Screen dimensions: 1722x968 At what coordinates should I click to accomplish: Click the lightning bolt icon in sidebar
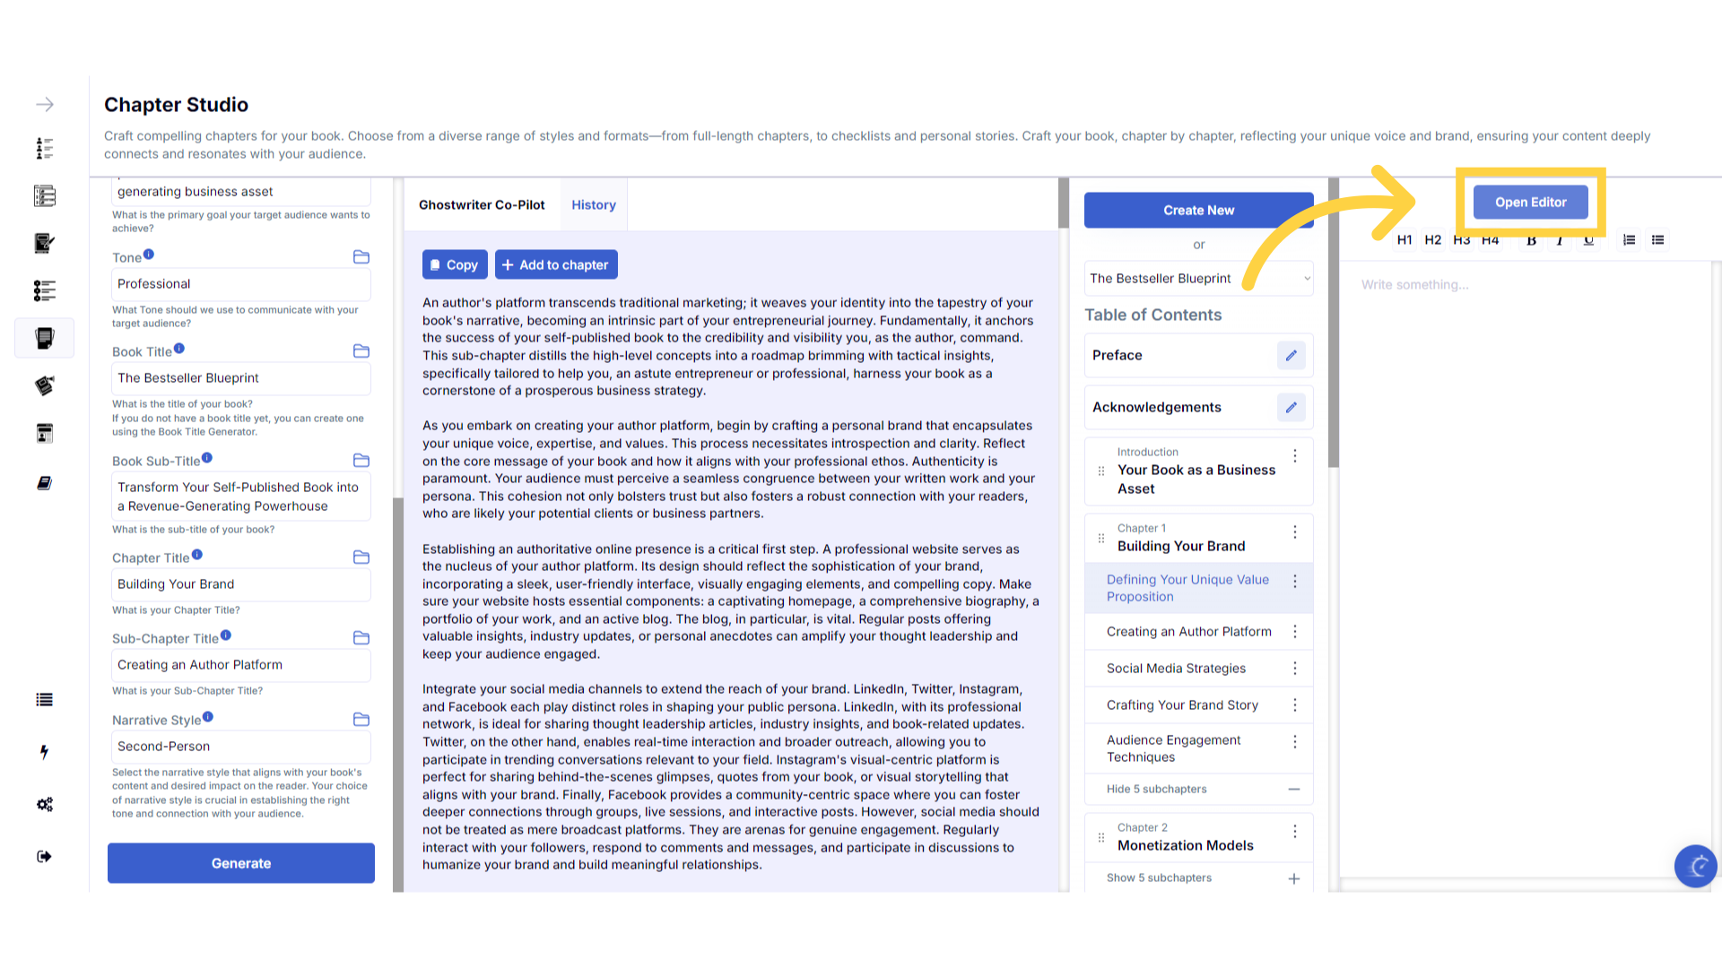point(44,752)
